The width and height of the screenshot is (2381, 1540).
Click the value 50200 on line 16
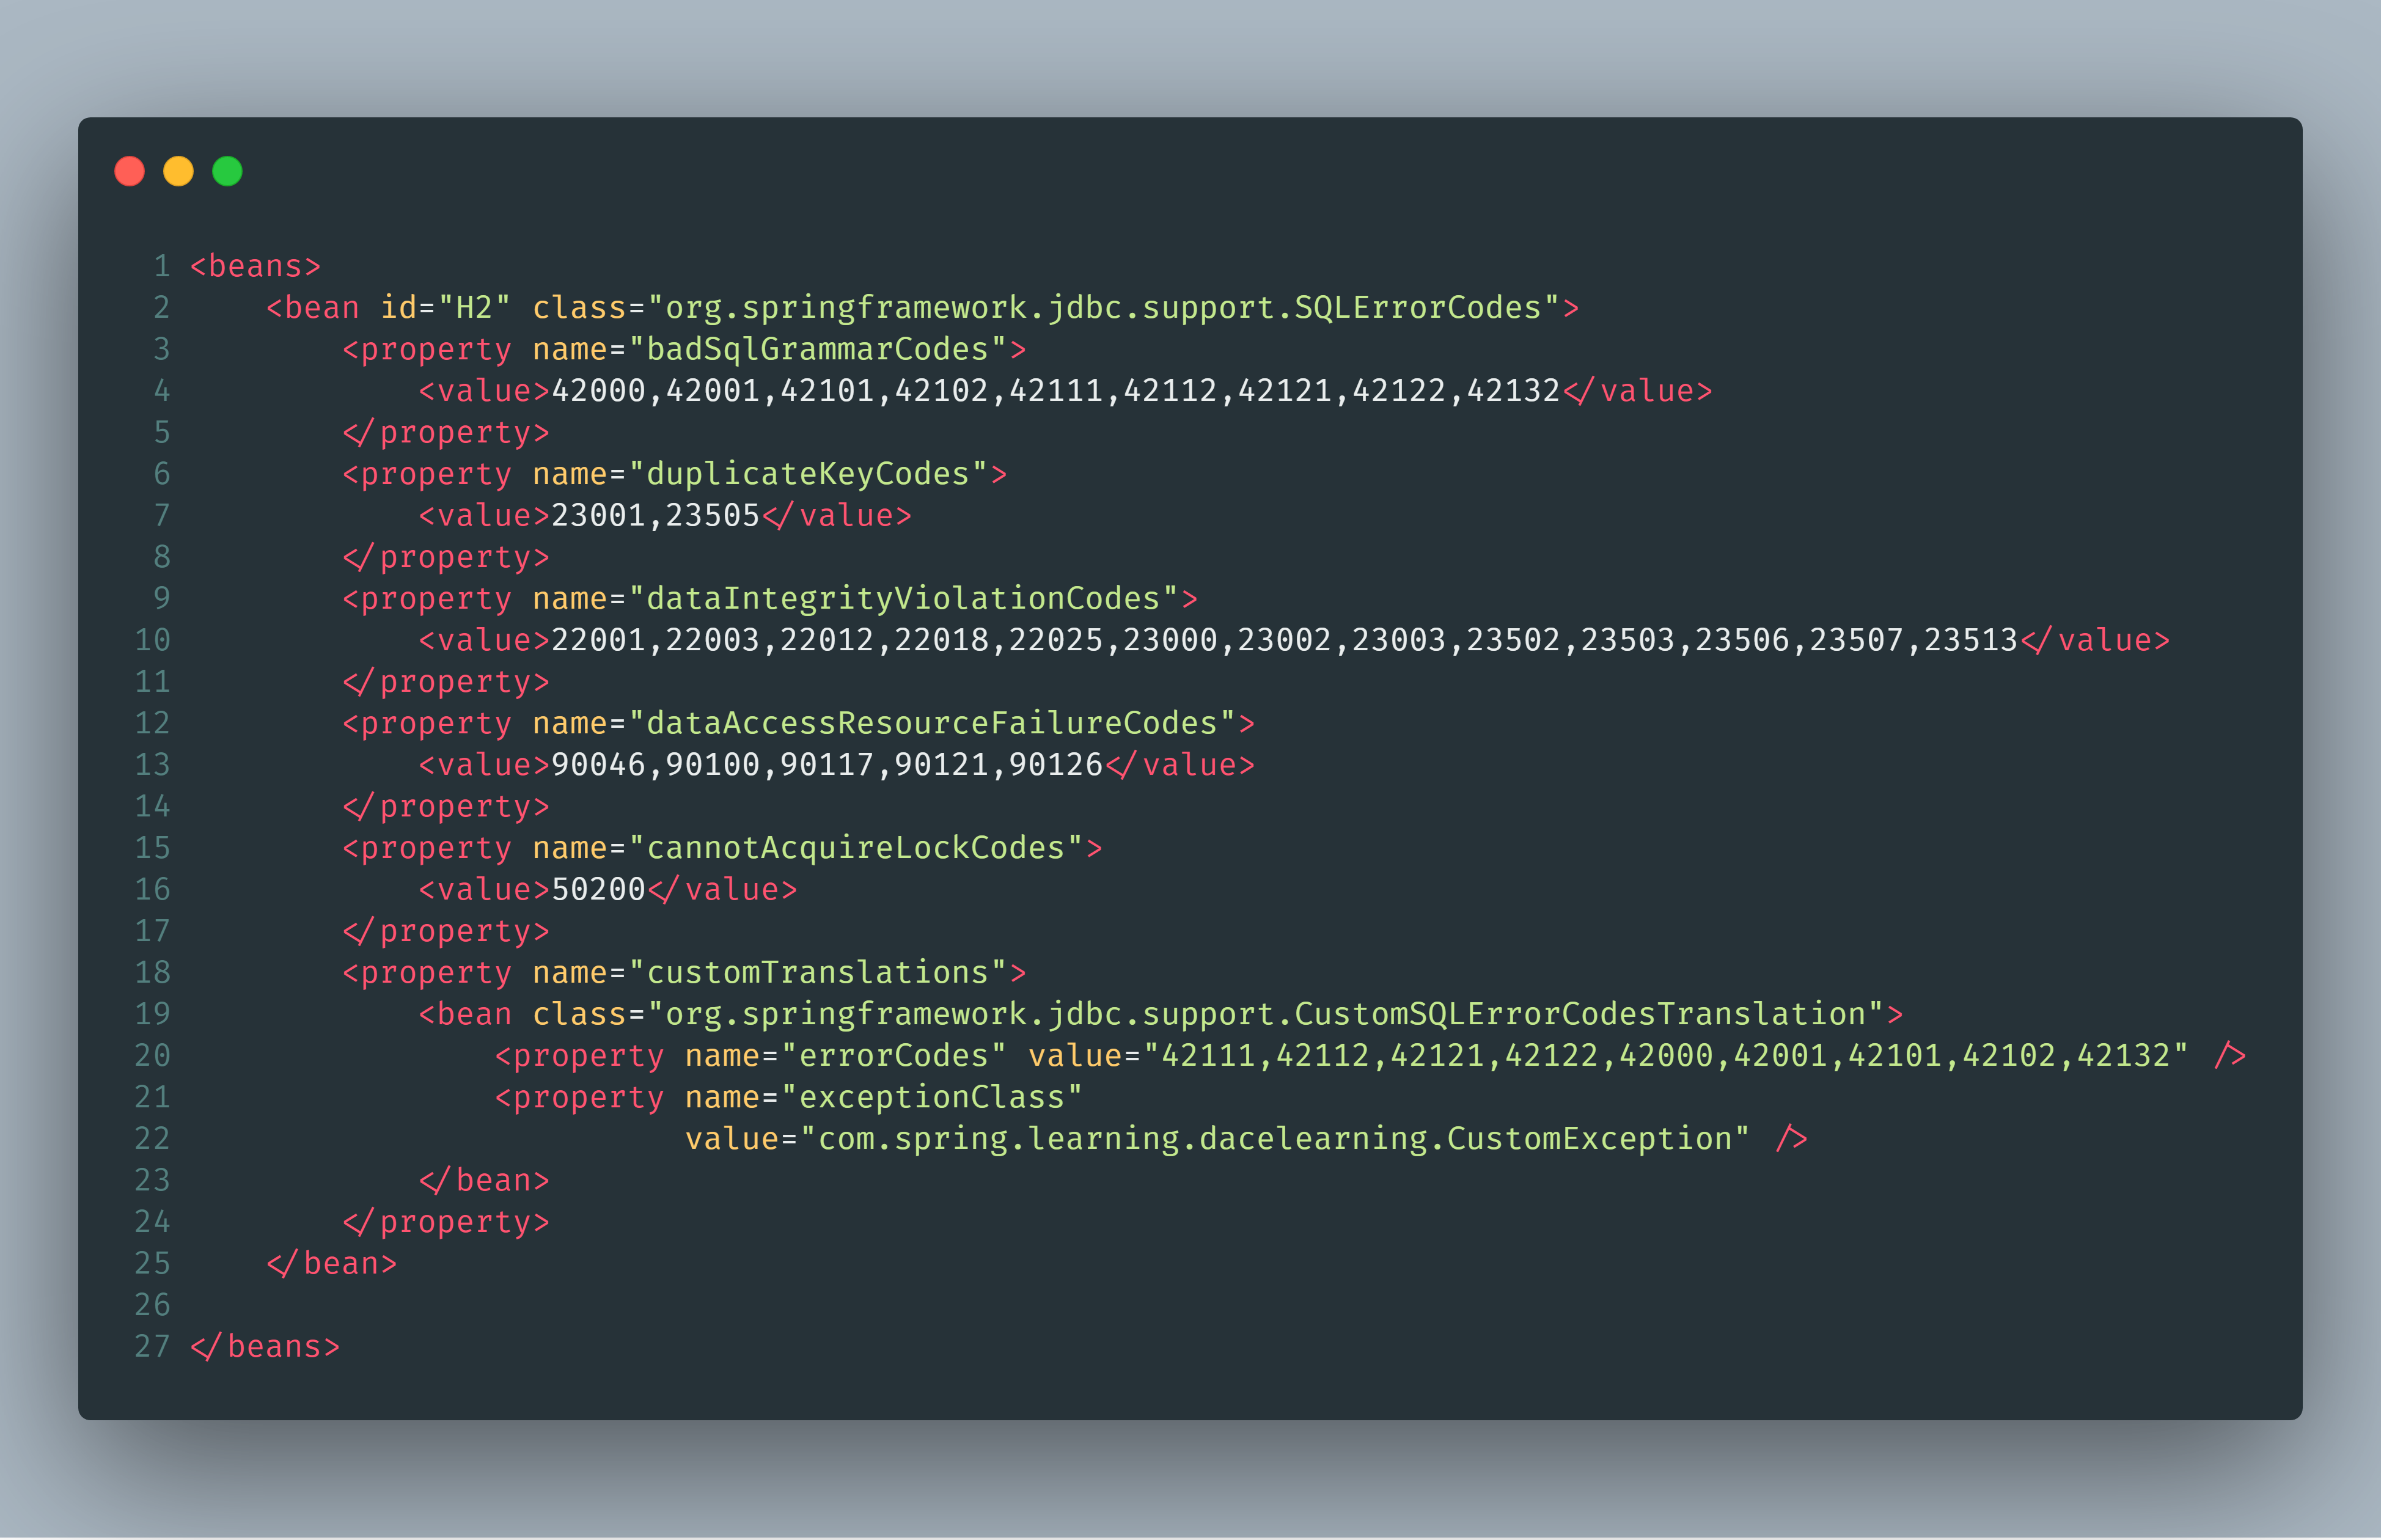click(599, 890)
